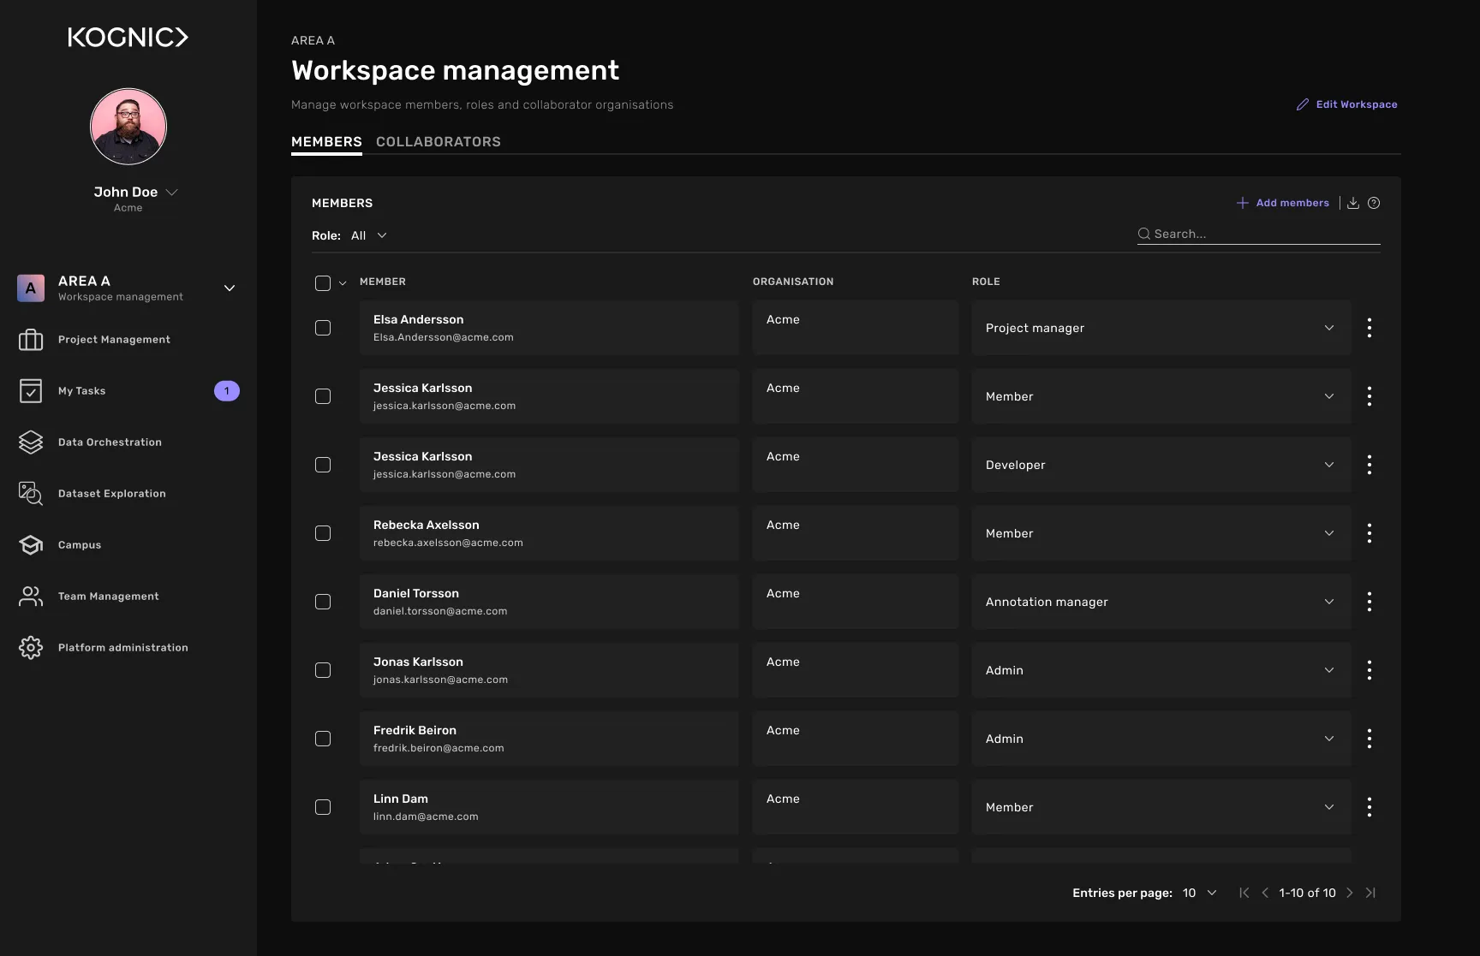Open Project Management briefcase icon
Viewport: 1480px width, 956px height.
[x=31, y=340]
